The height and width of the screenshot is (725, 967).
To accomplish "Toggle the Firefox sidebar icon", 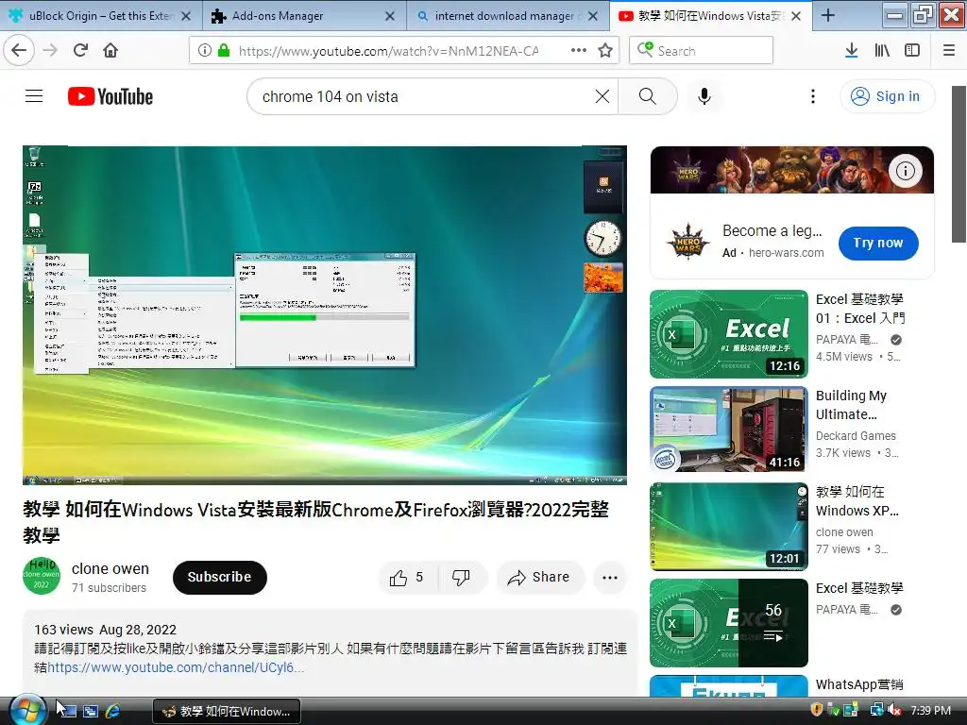I will (912, 51).
